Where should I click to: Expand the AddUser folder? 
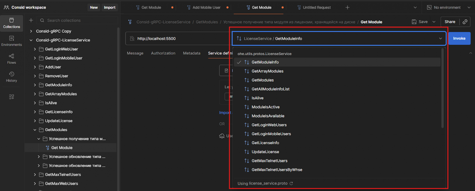(35, 67)
